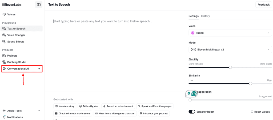Open the Eleven Multilingual v2 model selector

[x=230, y=49]
